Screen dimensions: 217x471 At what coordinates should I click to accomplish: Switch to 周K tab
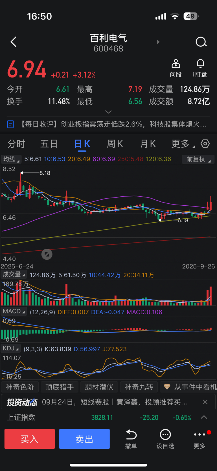[115, 144]
